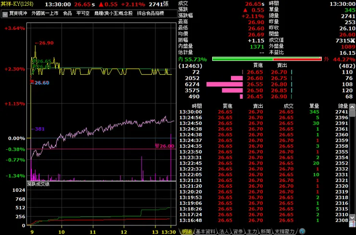Viewport: 356px width, 235px height.
Task: Click bid price 26.45 with volume 490
Action: pos(255,97)
